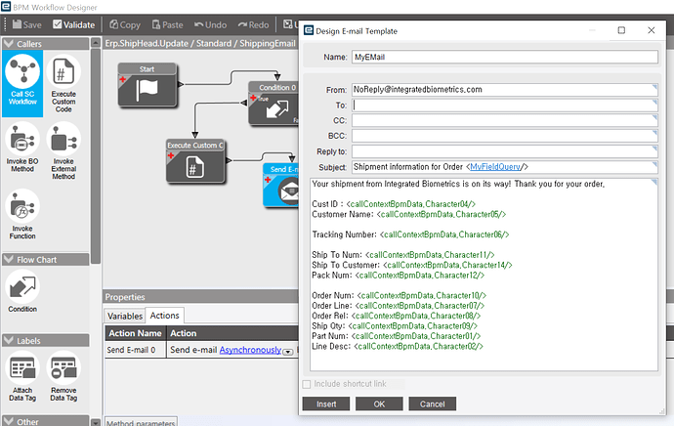Select the Invoke Function palette item

(22, 215)
